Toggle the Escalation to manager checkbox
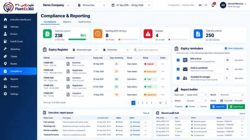The image size is (250, 140). (x=178, y=78)
